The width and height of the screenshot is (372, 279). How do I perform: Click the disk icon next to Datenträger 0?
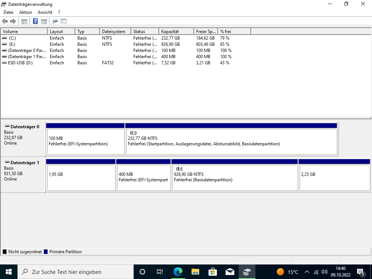(x=7, y=126)
